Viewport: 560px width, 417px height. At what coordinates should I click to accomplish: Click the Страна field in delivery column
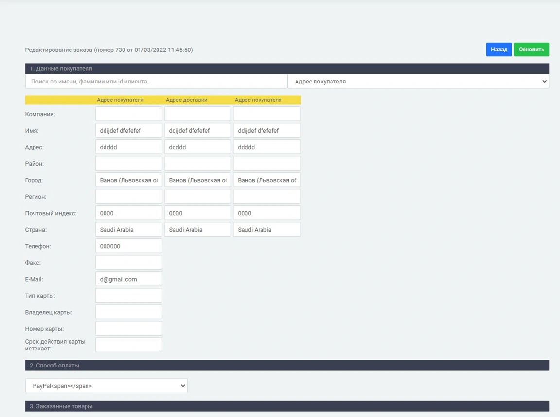197,230
